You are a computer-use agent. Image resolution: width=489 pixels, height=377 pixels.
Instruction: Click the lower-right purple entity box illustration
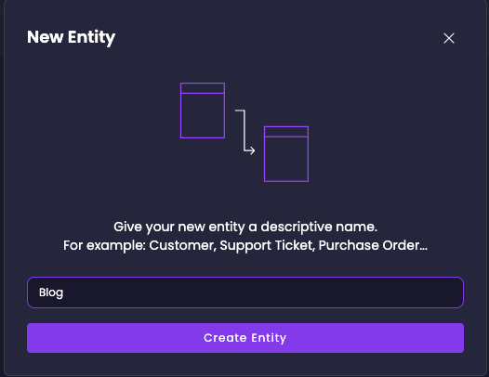(x=286, y=154)
